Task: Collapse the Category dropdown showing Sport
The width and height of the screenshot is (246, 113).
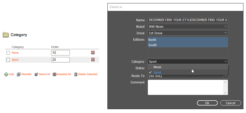Action: [x=188, y=61]
